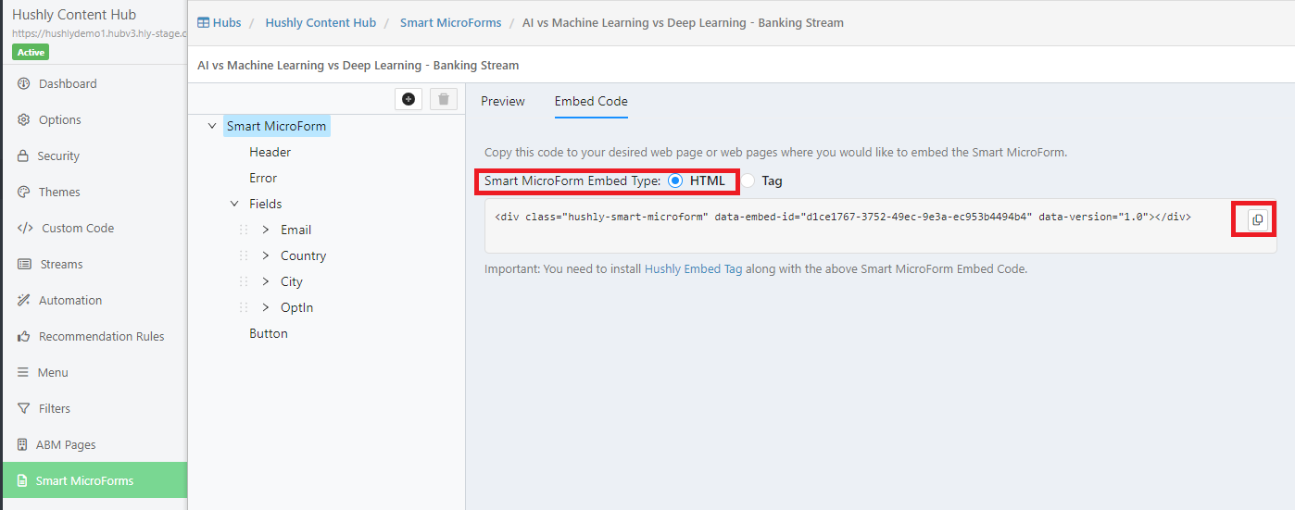Open the Automation section
The width and height of the screenshot is (1295, 510).
tap(70, 300)
